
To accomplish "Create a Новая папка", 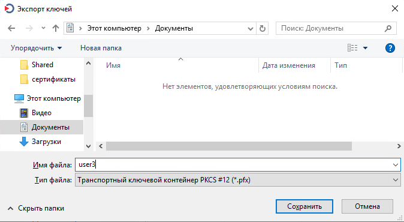I will click(x=101, y=48).
